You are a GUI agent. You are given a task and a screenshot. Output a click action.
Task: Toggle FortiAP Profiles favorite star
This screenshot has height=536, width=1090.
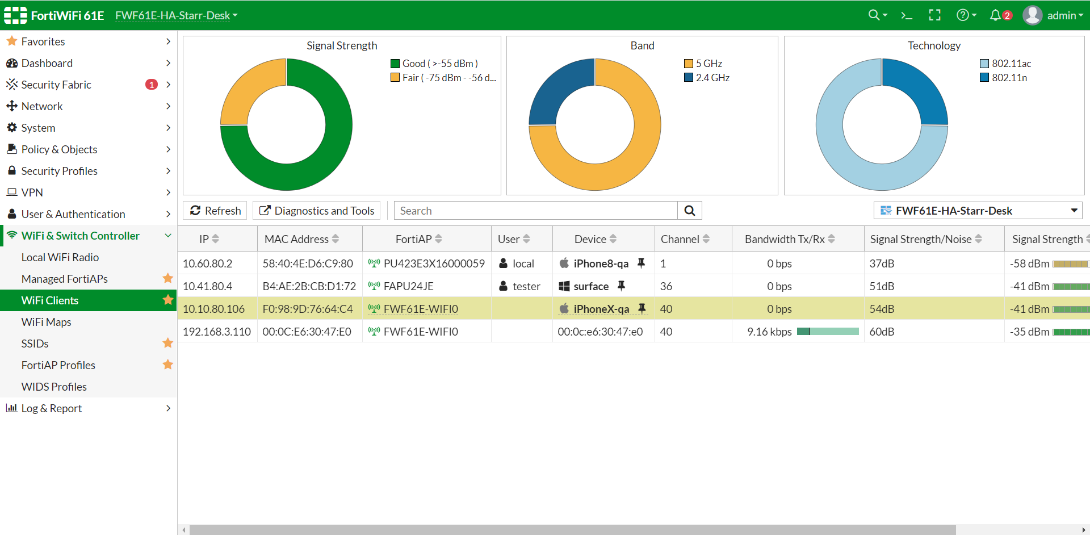coord(167,365)
